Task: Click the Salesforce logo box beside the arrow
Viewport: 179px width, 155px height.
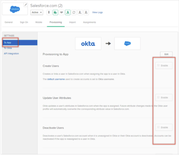Action: coord(127,44)
